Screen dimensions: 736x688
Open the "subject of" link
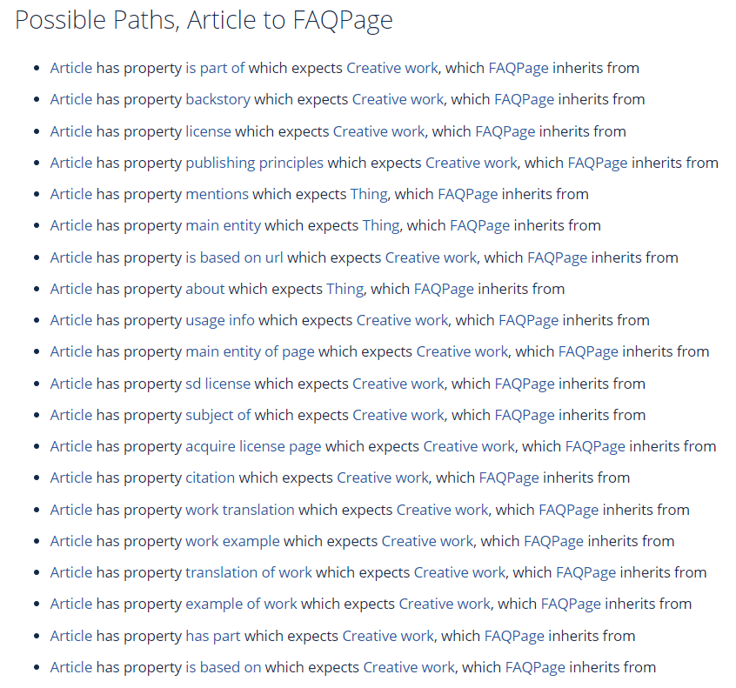218,416
